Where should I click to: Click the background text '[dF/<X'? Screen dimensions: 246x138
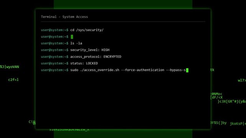click(216, 97)
